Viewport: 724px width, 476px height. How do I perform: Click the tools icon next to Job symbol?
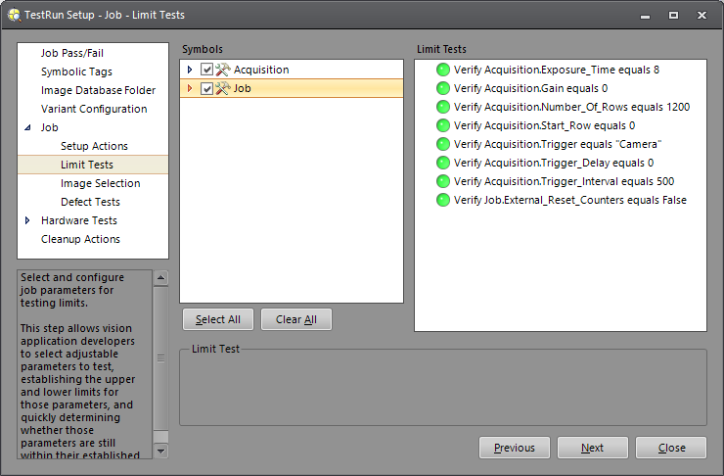(x=222, y=88)
